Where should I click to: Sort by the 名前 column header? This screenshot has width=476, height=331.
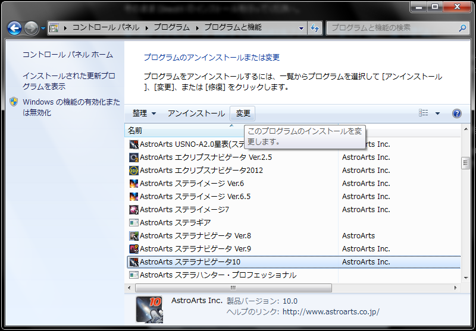tap(184, 131)
